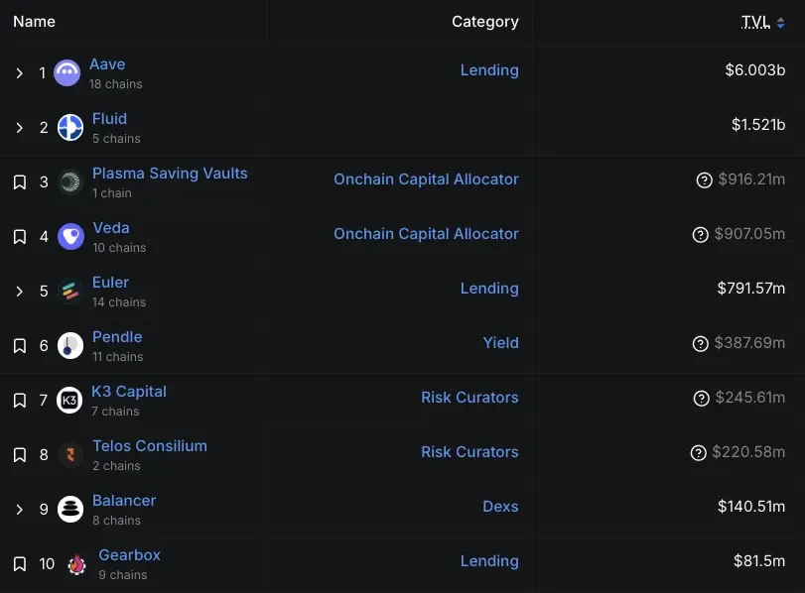Select the Pendle logo icon
The image size is (805, 593).
pos(68,345)
